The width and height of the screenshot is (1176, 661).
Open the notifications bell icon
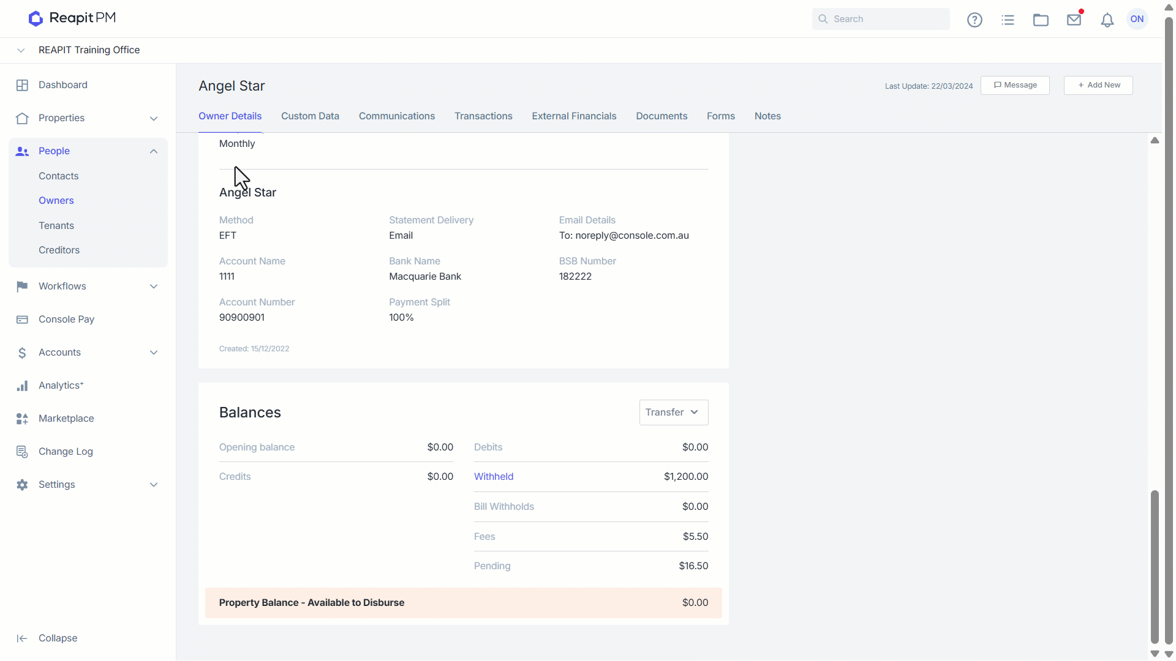1107,20
